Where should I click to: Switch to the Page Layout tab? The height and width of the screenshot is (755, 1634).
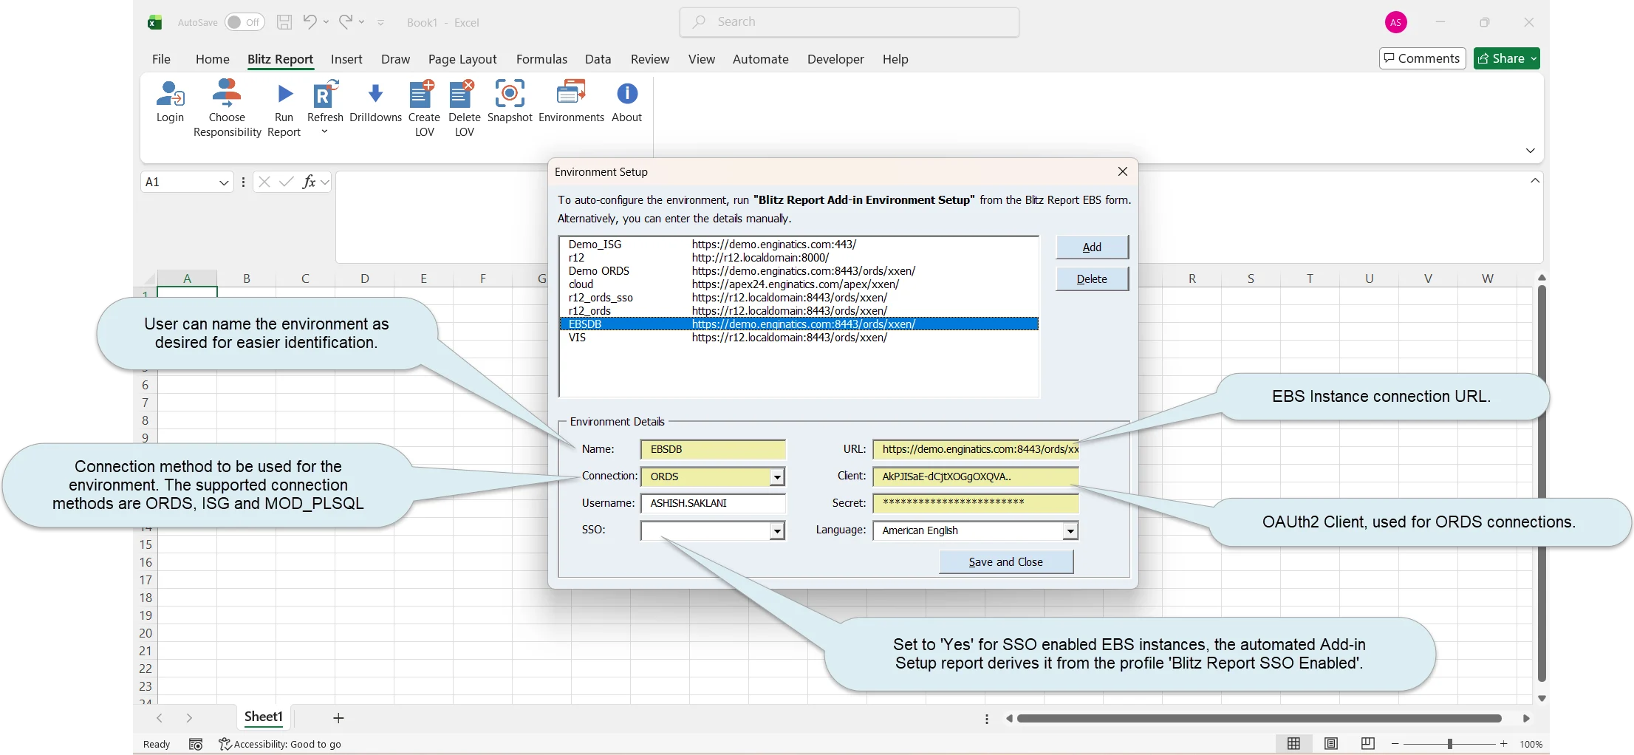pos(462,59)
